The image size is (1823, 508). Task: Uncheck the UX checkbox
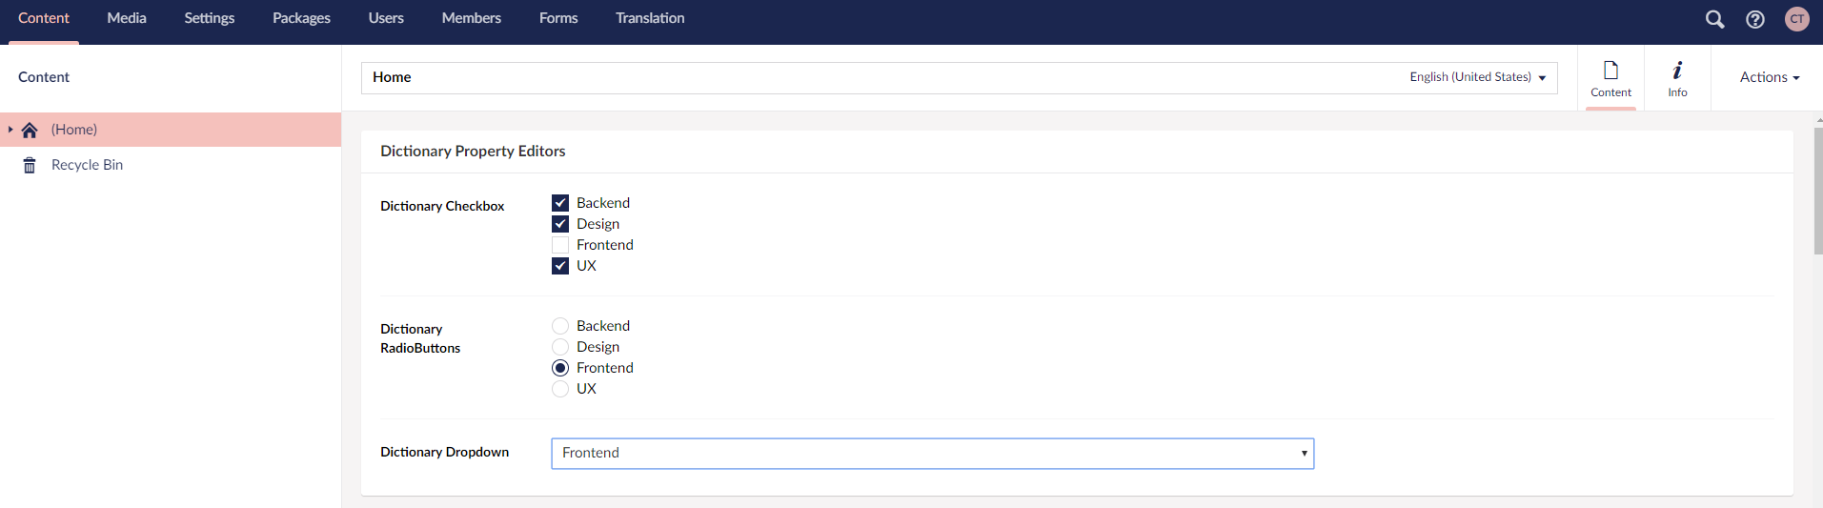(560, 266)
